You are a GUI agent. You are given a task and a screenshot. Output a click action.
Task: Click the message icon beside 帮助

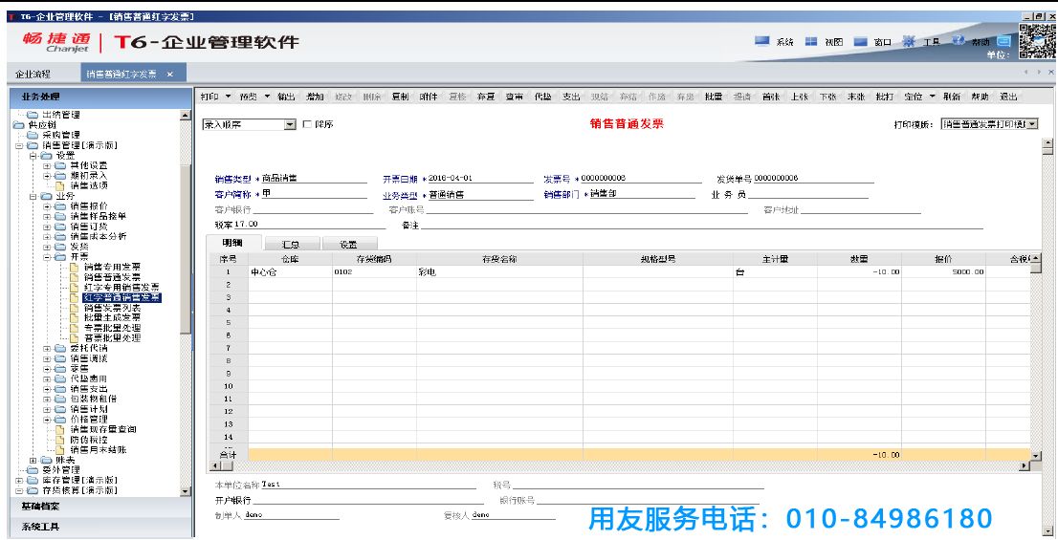tap(1003, 42)
